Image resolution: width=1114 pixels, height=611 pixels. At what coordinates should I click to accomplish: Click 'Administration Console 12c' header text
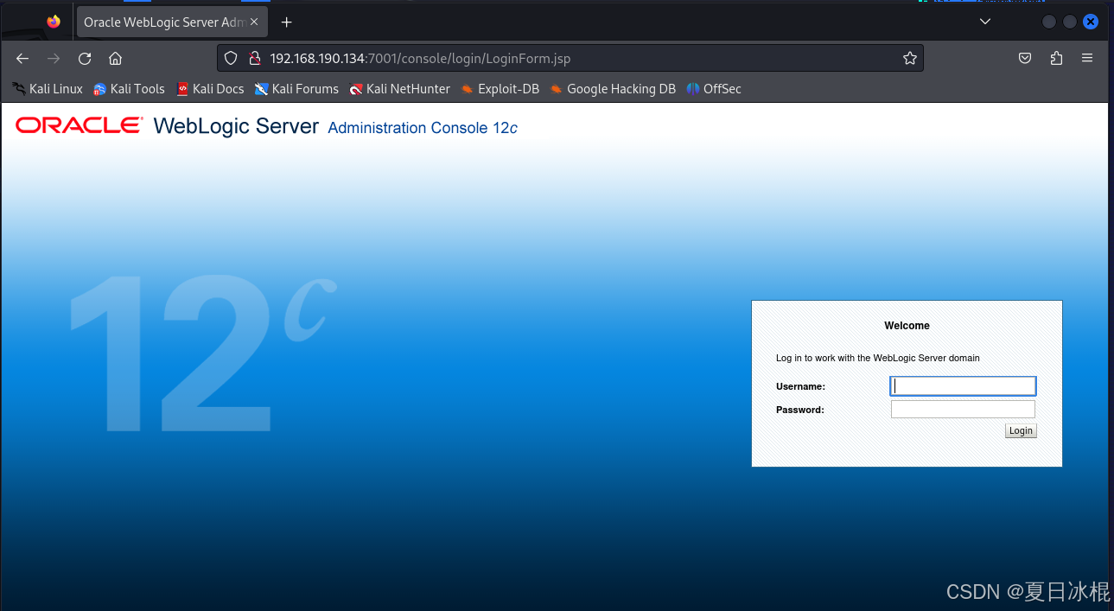(423, 128)
